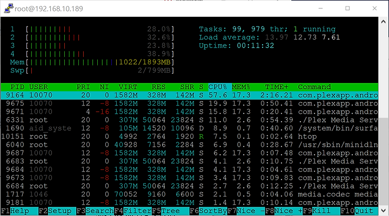
Task: Select process row PID 9671
Action: coord(190,112)
